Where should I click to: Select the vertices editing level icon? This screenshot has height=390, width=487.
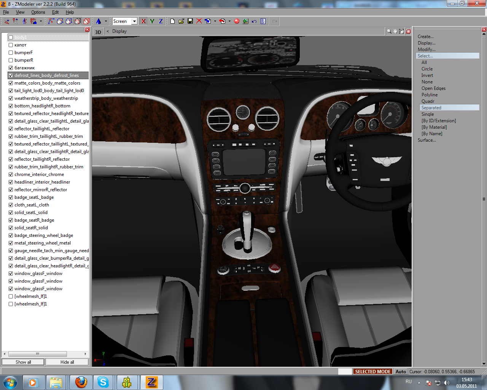pyautogui.click(x=51, y=21)
